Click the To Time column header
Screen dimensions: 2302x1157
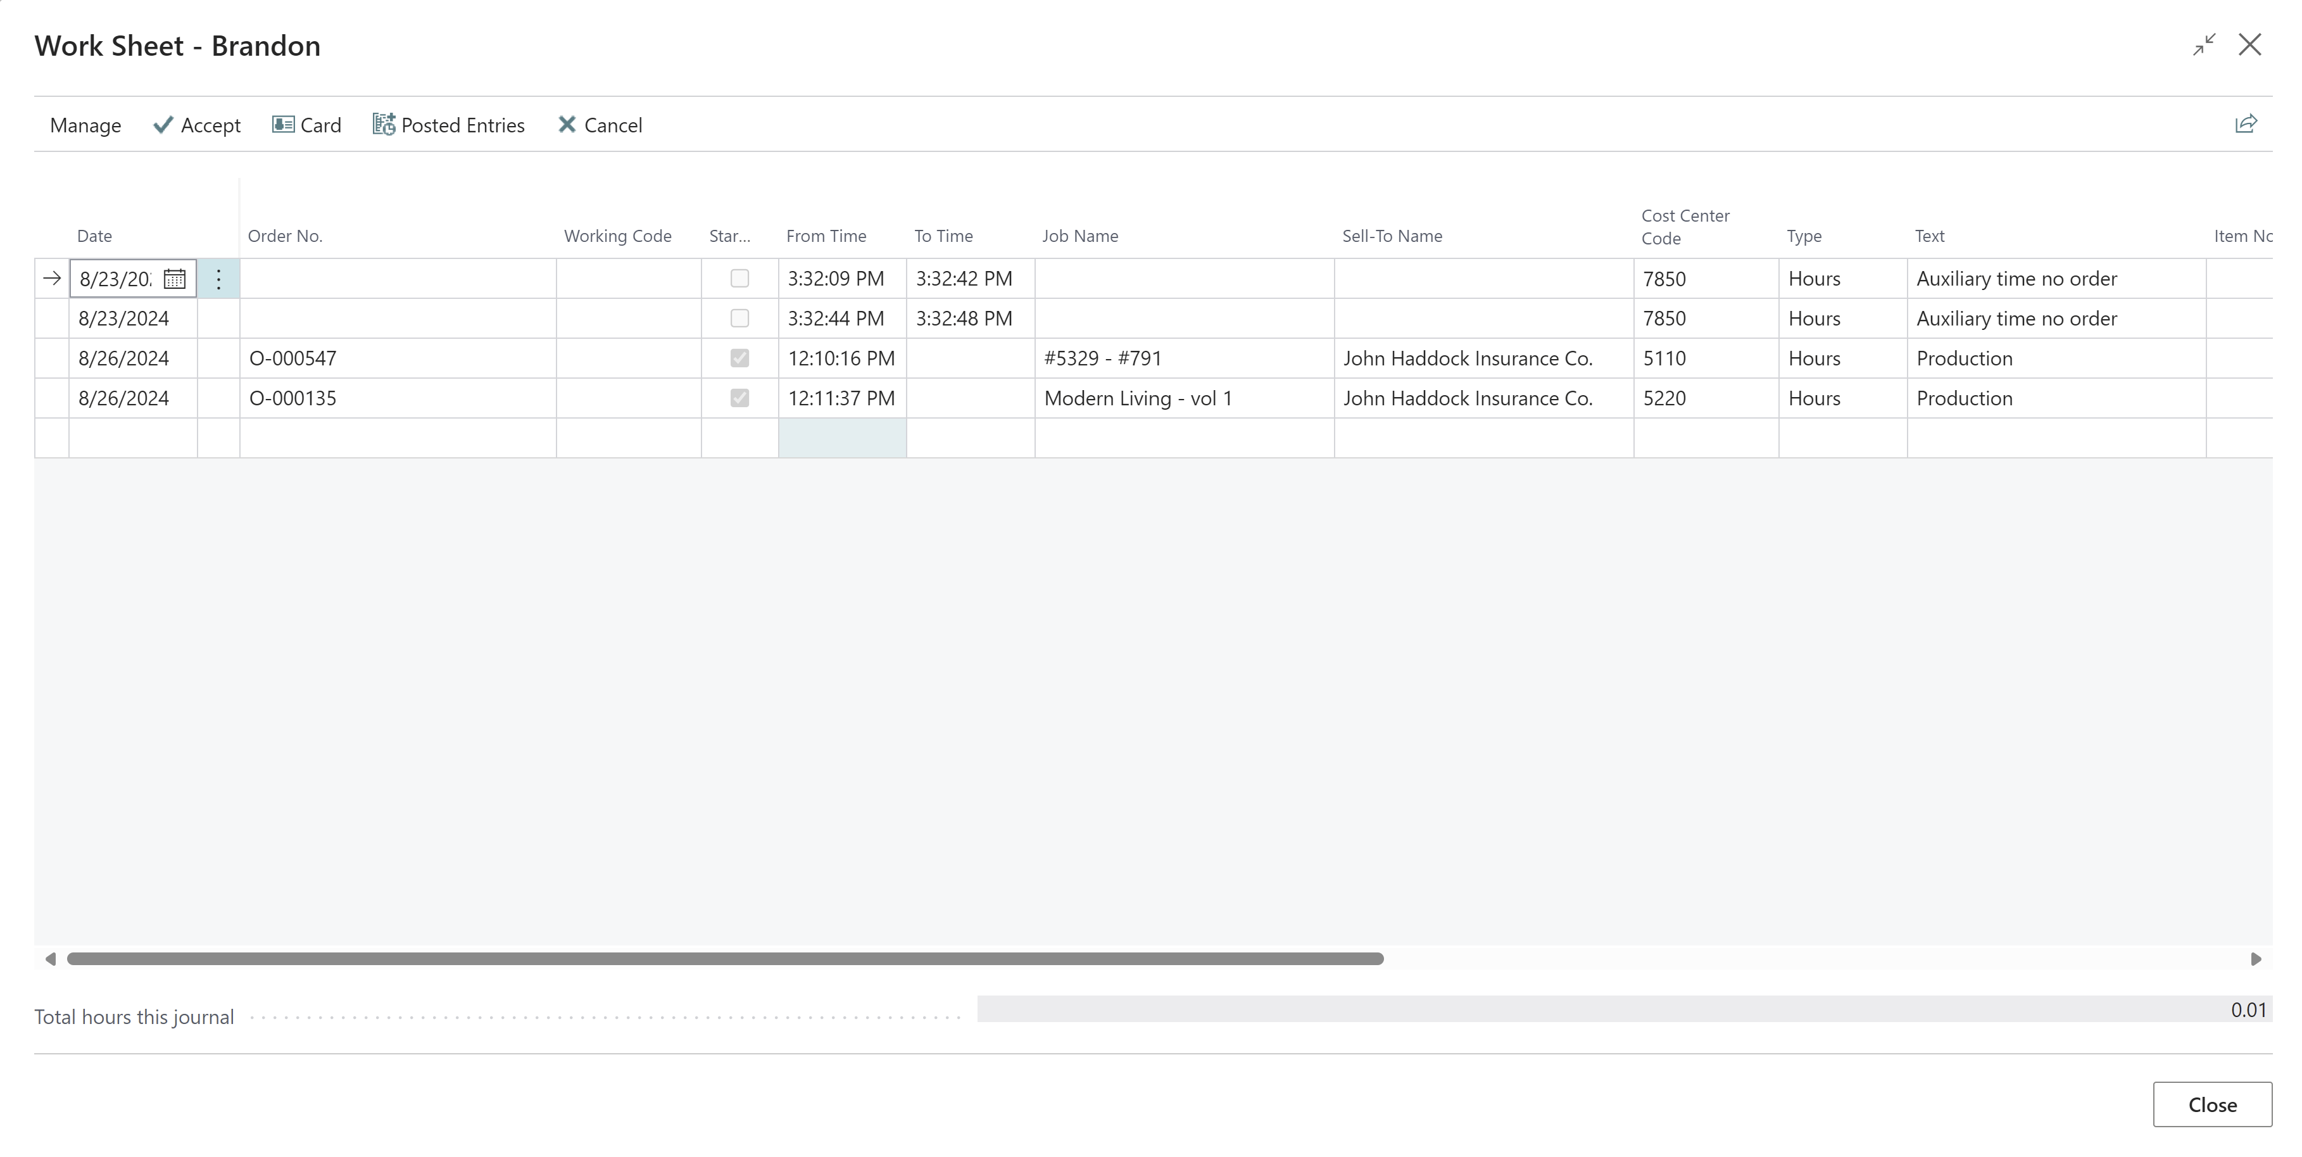944,236
